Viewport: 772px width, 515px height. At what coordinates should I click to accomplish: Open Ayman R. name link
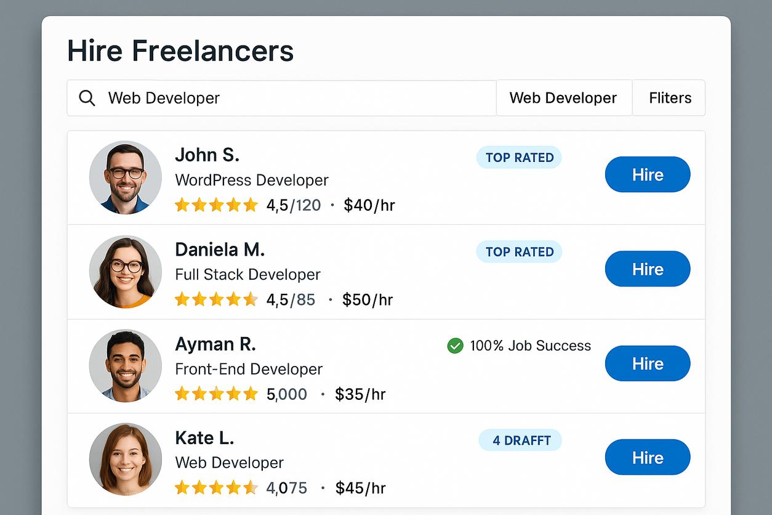[x=215, y=344]
